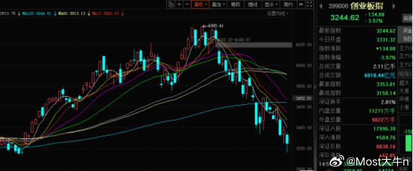Click the 自选 button
Viewport: 413px width, 171px height.
point(408,18)
